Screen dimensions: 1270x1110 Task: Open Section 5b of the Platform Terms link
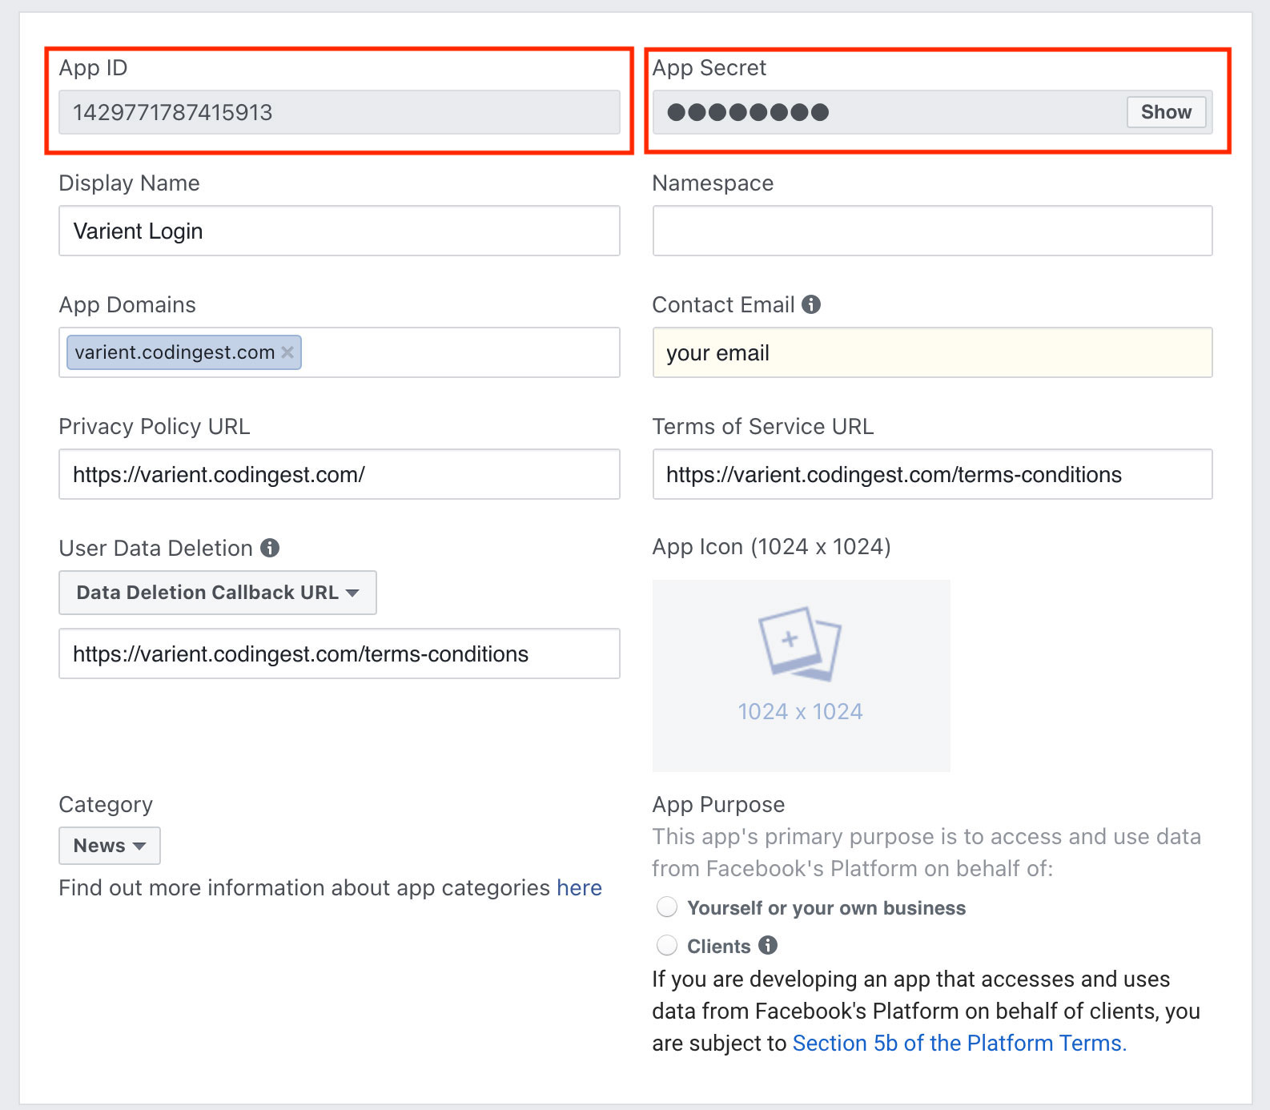tap(959, 1043)
